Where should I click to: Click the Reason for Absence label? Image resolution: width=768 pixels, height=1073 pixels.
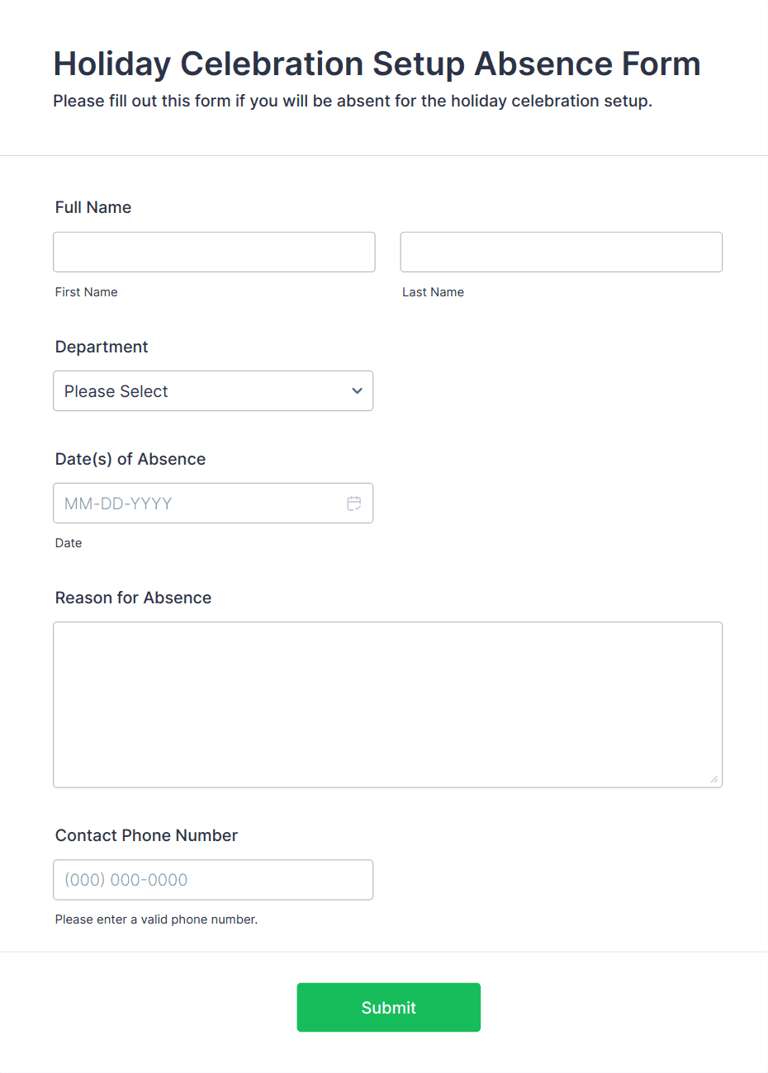click(133, 598)
